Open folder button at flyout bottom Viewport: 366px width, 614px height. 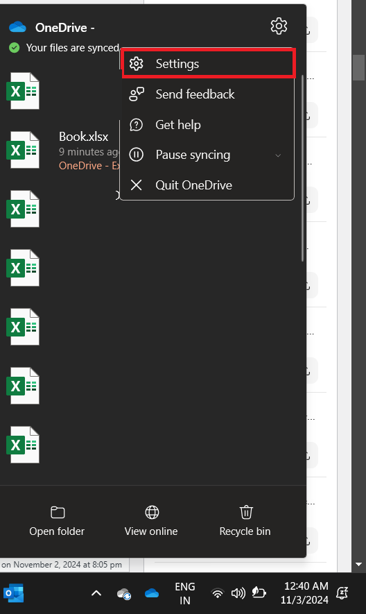tap(57, 521)
